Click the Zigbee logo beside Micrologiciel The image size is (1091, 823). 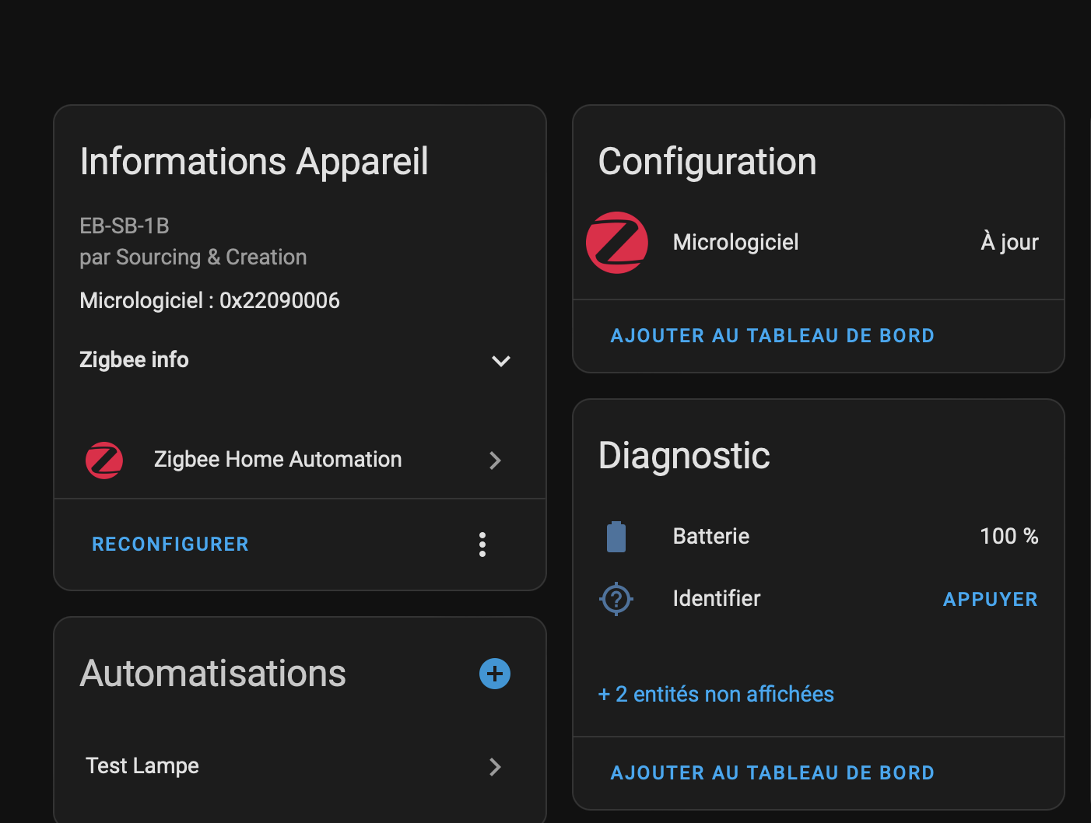617,242
